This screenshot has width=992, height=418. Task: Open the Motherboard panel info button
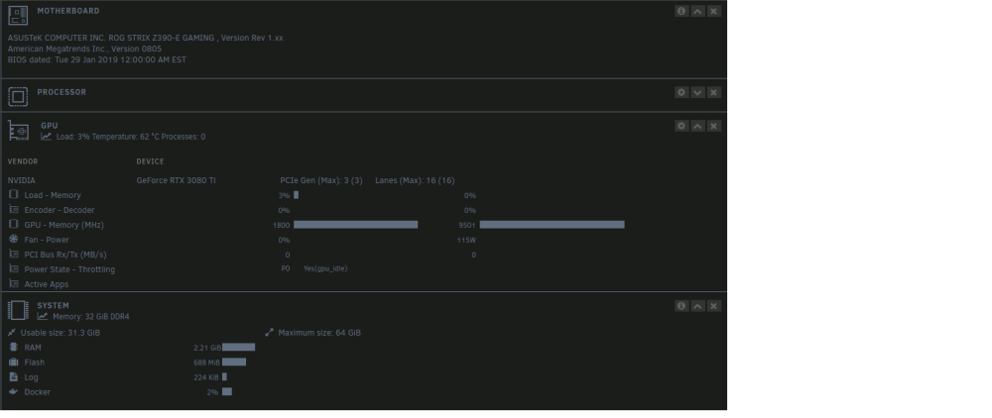(682, 11)
